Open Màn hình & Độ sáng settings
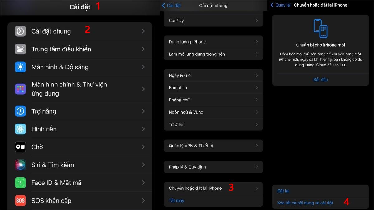 [80, 67]
